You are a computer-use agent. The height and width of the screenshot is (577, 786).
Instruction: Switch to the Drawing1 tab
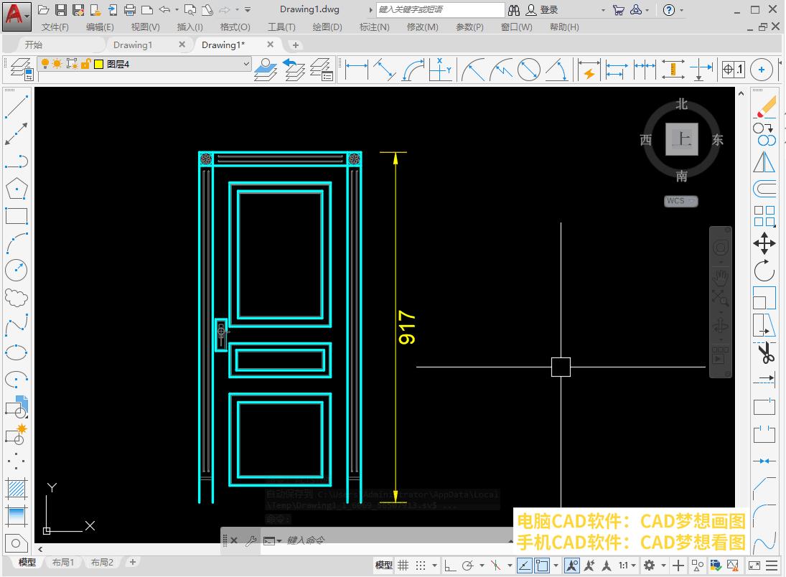(x=133, y=44)
